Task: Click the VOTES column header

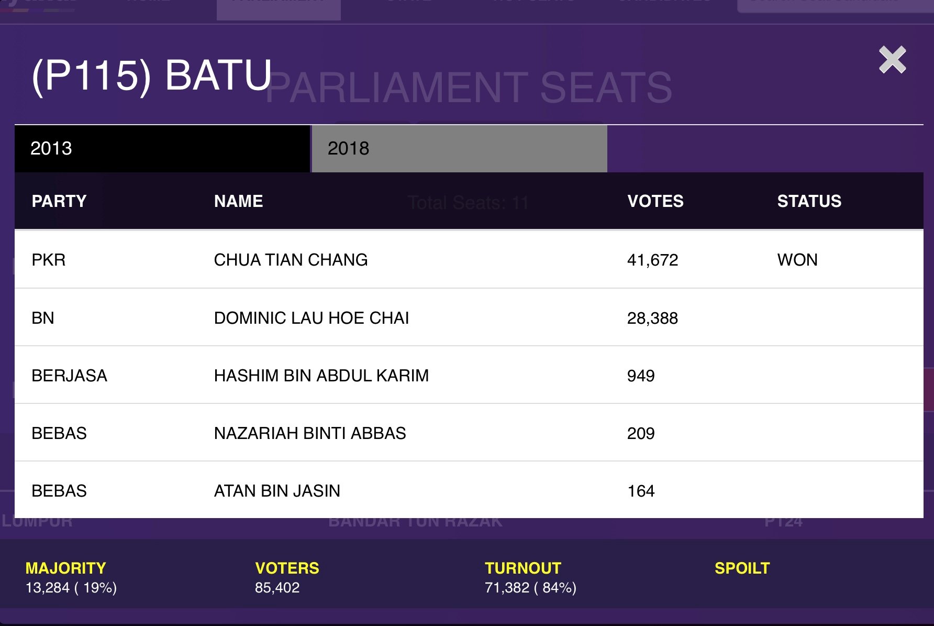Action: [655, 201]
